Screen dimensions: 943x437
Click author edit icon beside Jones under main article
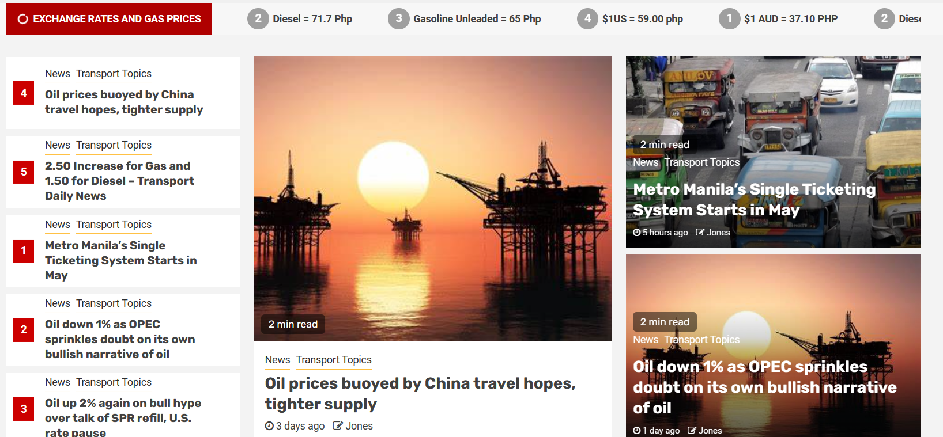[338, 426]
